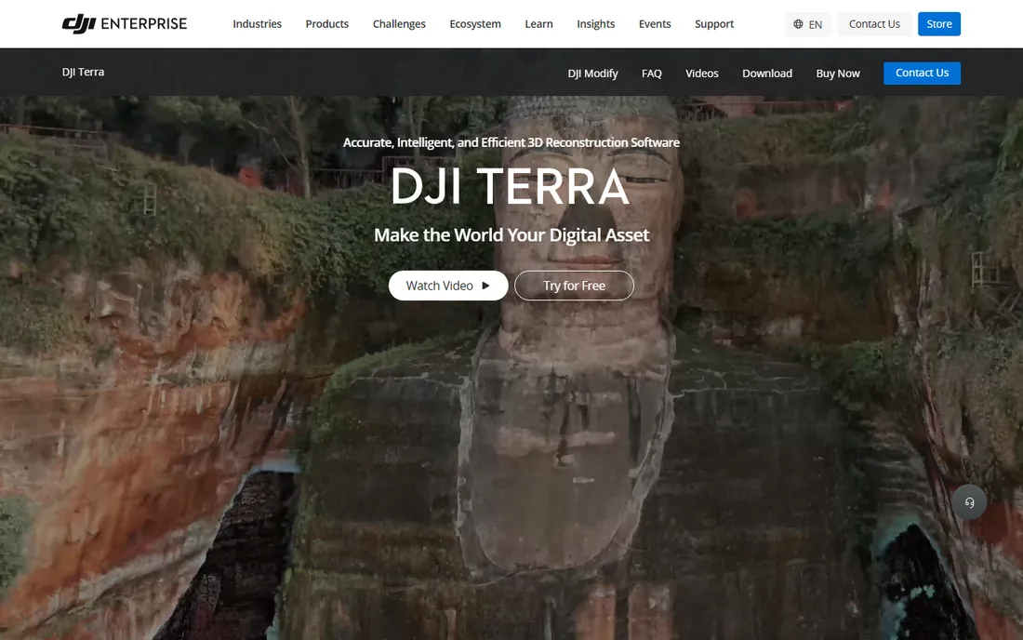Screen dimensions: 1023x640
Task: Click the globe language icon
Action: 798,24
